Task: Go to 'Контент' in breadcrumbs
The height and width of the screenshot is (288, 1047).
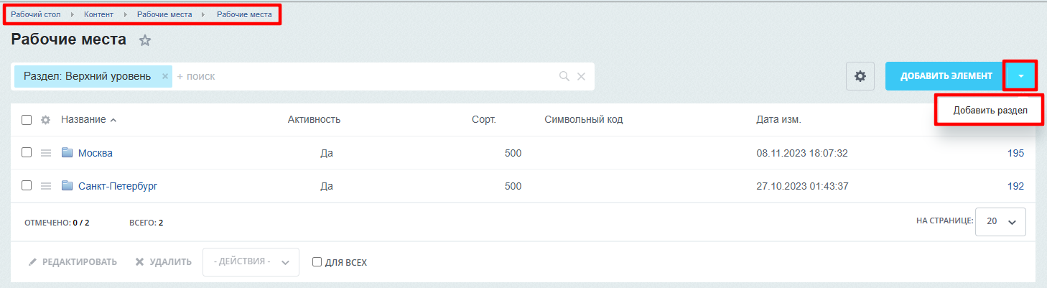Action: pyautogui.click(x=98, y=14)
